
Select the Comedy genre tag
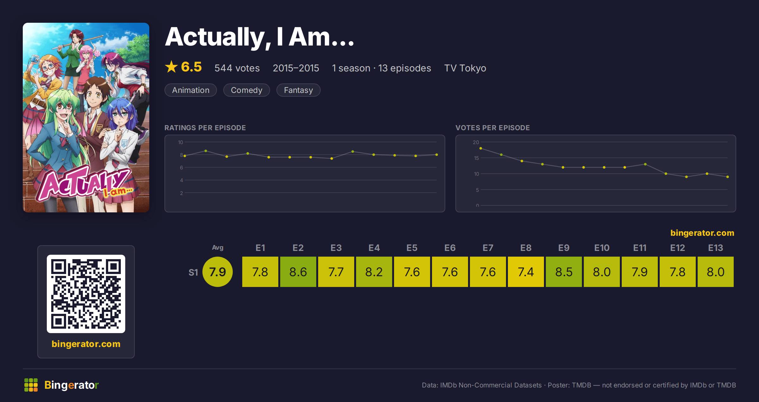[x=247, y=90]
